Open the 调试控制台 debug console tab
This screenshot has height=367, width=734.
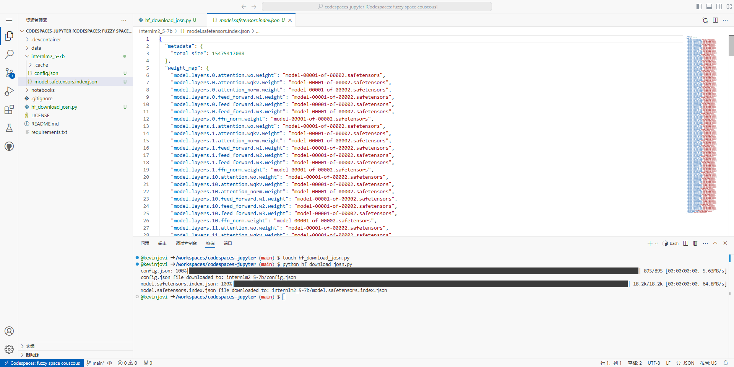coord(186,243)
